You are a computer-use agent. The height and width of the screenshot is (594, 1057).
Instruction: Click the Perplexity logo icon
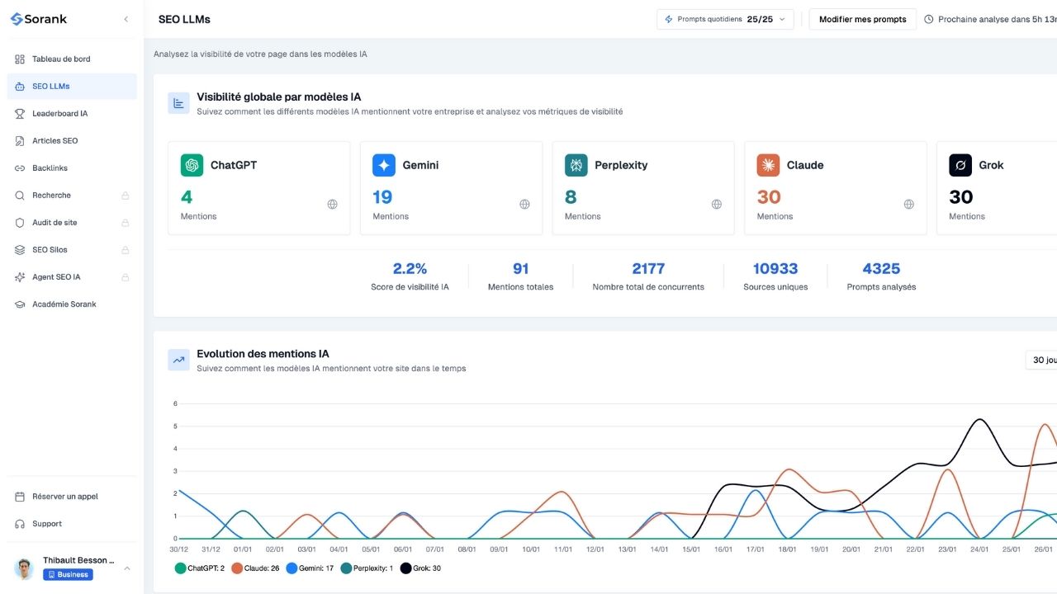(576, 165)
